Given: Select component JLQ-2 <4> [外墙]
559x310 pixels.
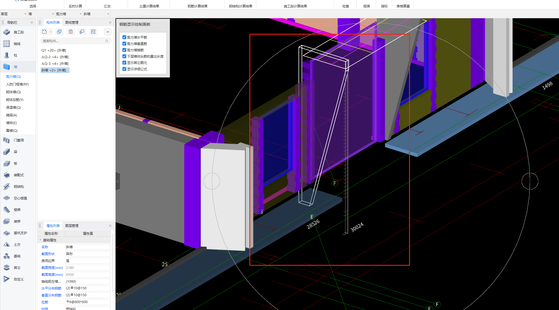Looking at the screenshot, I should [55, 57].
